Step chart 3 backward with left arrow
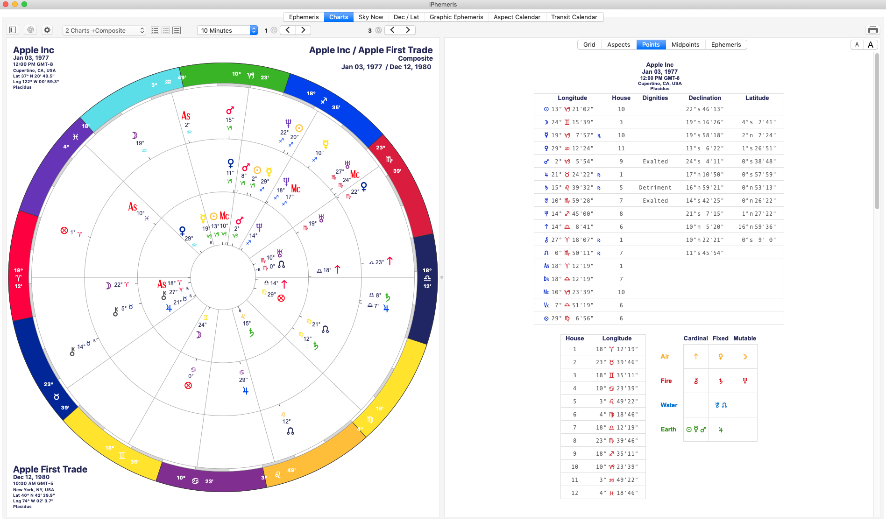Image resolution: width=886 pixels, height=522 pixels. click(x=393, y=30)
